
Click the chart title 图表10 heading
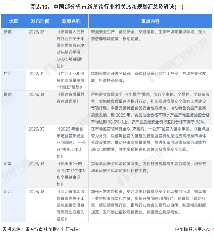point(107,6)
